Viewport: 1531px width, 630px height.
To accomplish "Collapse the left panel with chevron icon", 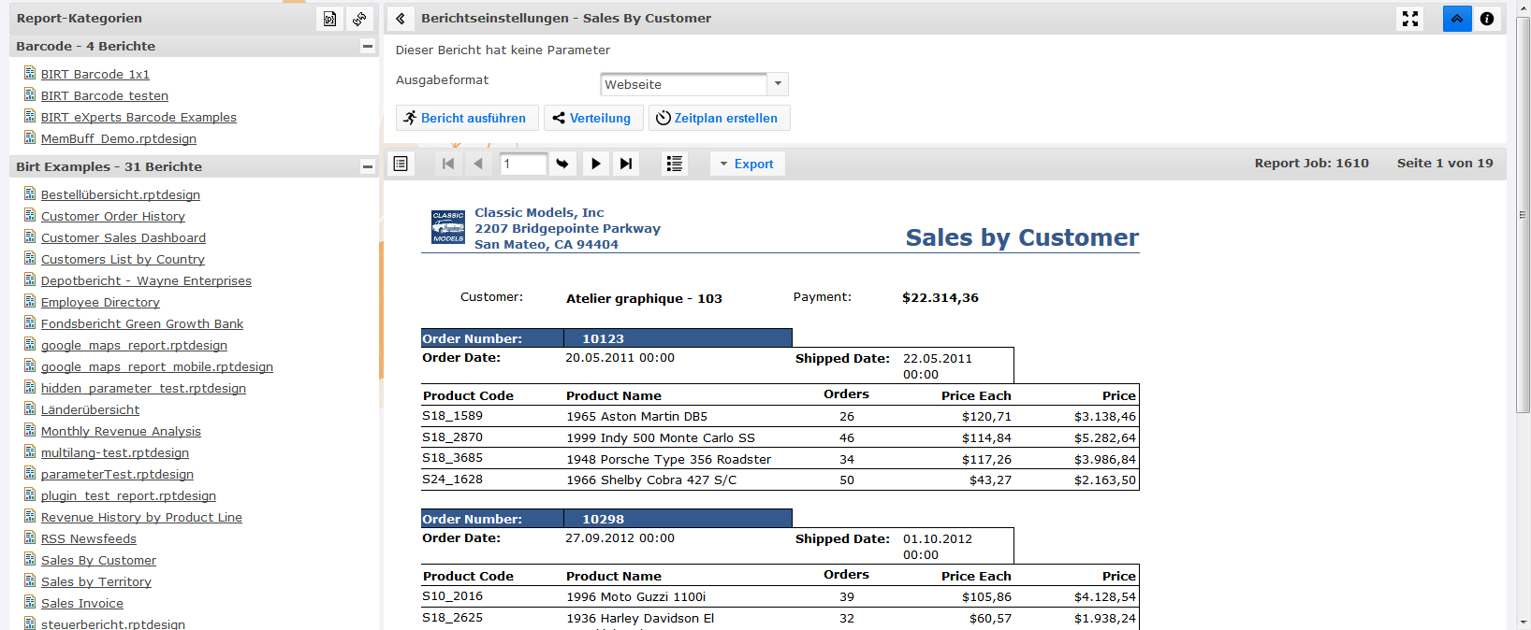I will pos(401,19).
